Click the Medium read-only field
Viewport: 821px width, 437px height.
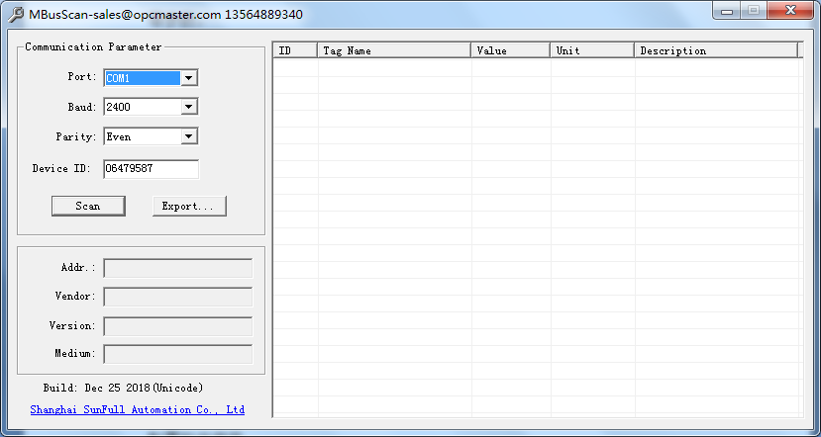click(178, 354)
